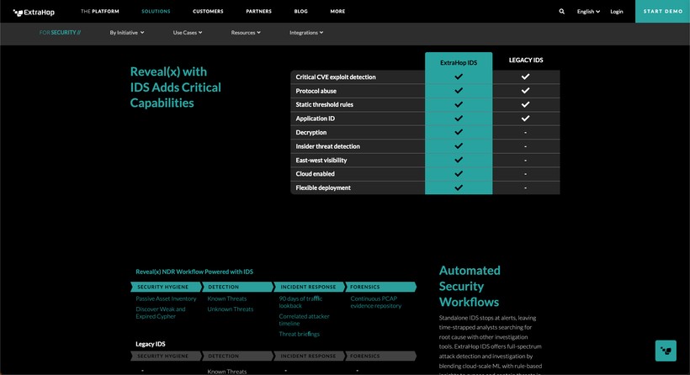Image resolution: width=690 pixels, height=375 pixels.
Task: Click Legacy IDS checkmark for Static threshold rules
Action: (525, 104)
